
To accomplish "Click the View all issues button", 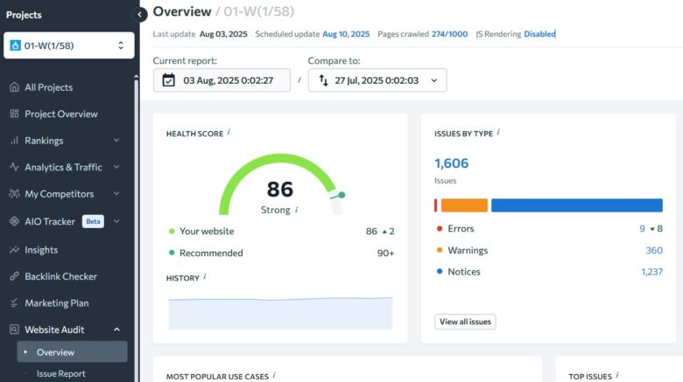I will pyautogui.click(x=465, y=322).
